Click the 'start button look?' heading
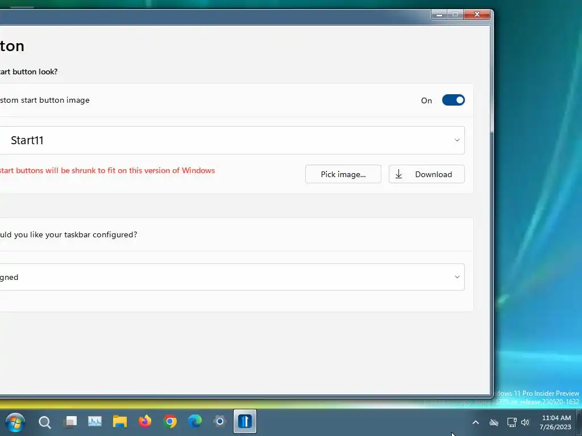582x436 pixels. coord(28,72)
